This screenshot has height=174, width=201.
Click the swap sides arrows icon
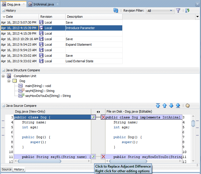click(98, 112)
